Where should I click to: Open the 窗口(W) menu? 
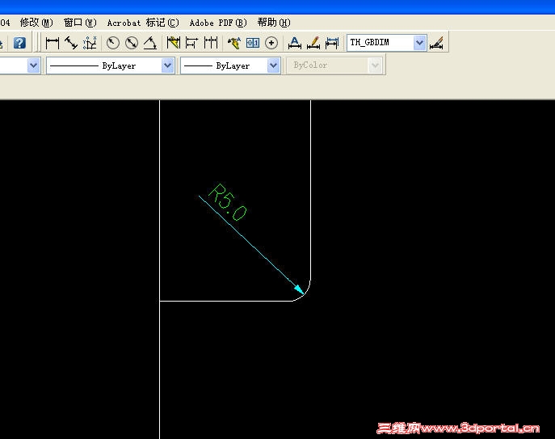[x=80, y=23]
